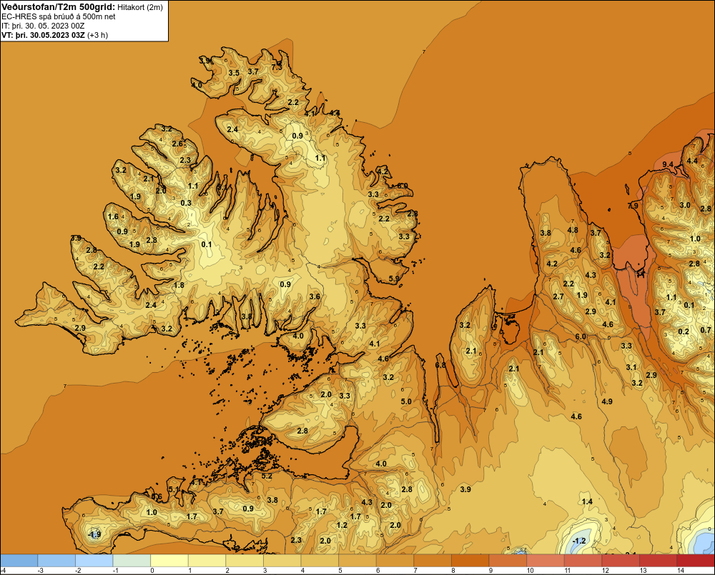715x575 pixels.
Task: Click the legend swatch between 5 and 6
Action: pos(357,560)
